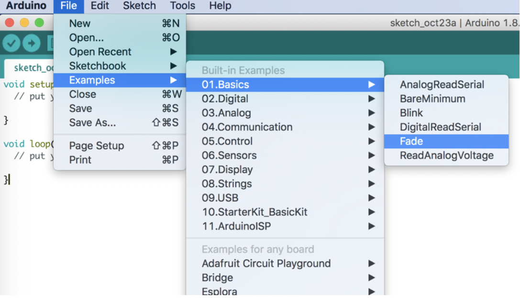This screenshot has width=520, height=298.
Task: Choose Open... from the File menu
Action: pyautogui.click(x=120, y=38)
